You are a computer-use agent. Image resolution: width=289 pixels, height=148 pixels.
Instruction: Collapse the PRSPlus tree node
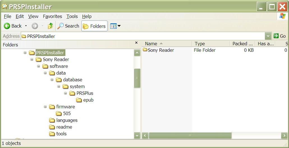(65, 93)
